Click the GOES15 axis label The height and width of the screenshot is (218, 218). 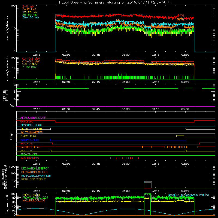(x=5, y=95)
